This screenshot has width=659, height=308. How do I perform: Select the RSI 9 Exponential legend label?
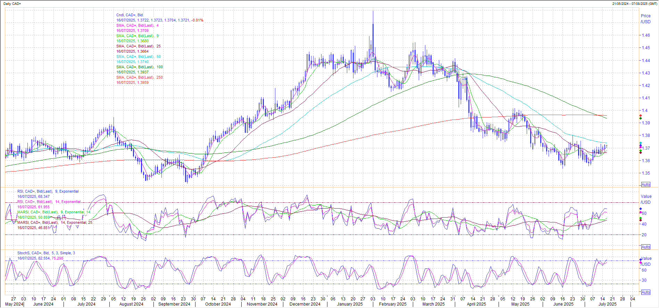point(48,191)
